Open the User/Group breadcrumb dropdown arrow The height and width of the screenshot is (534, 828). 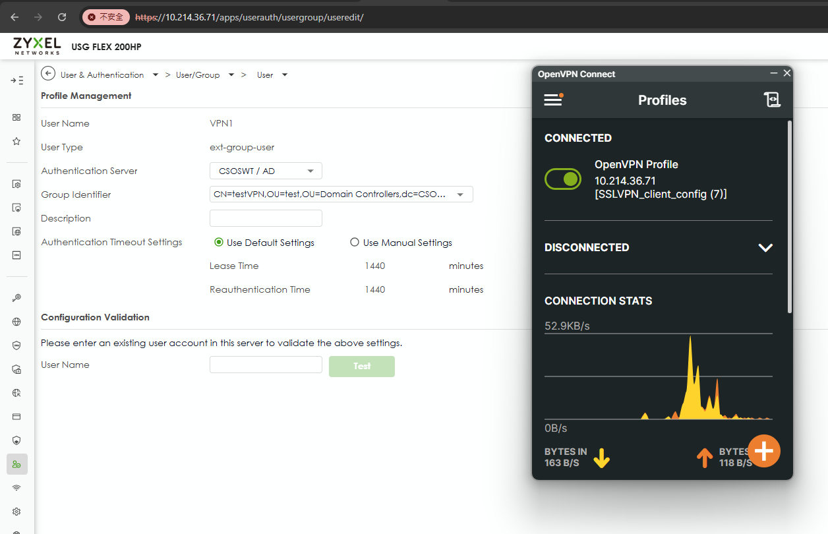tap(231, 75)
